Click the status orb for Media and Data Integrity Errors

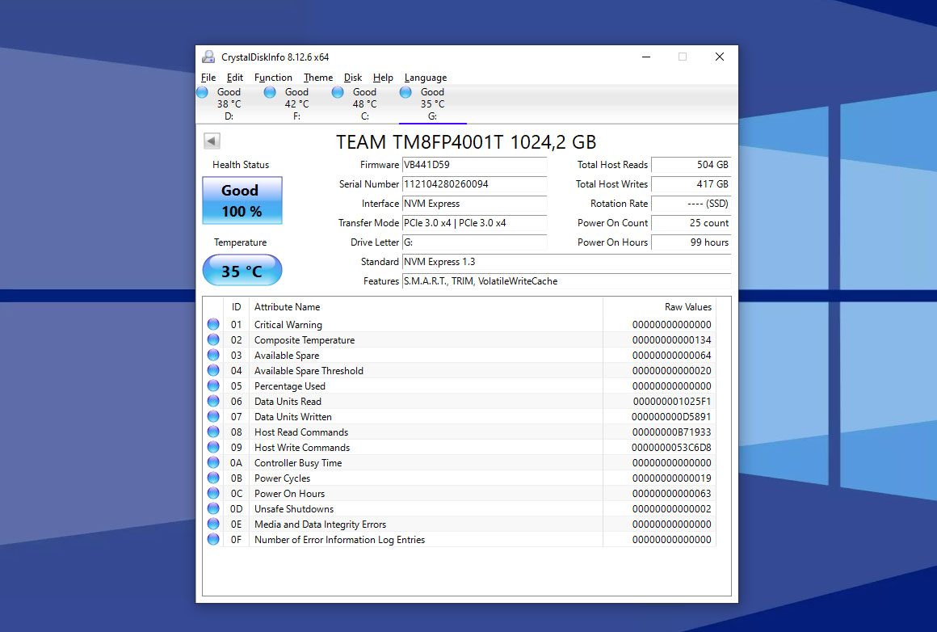pyautogui.click(x=213, y=524)
